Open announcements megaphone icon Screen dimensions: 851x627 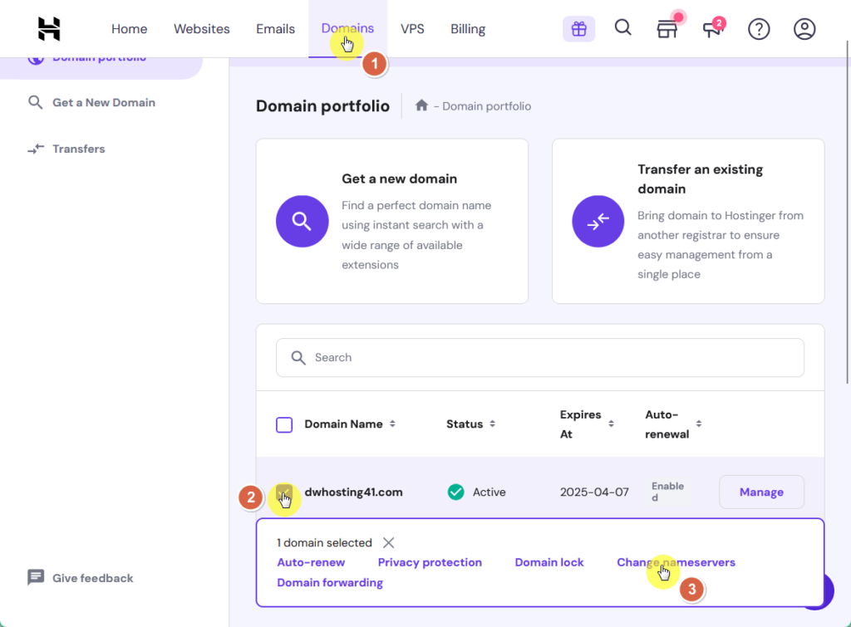click(712, 29)
